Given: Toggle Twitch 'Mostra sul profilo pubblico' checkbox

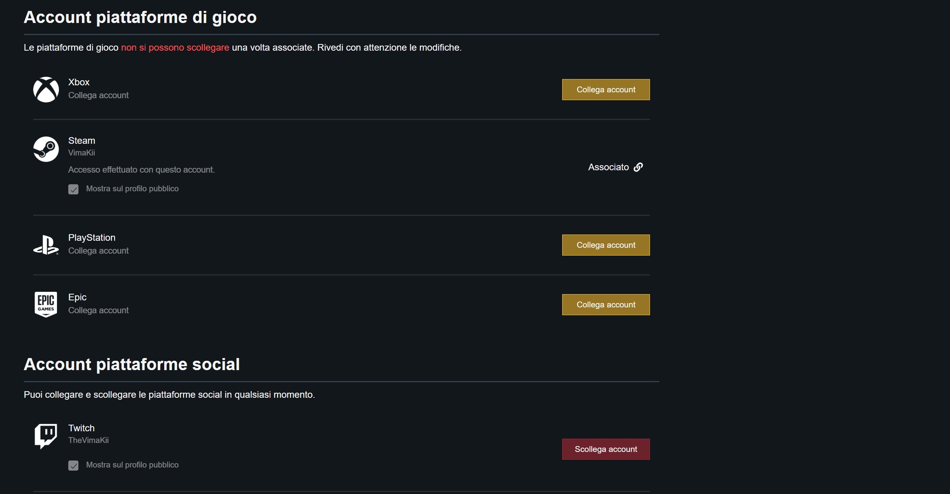Looking at the screenshot, I should point(73,466).
